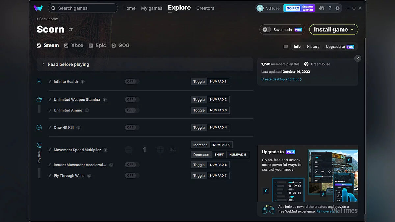The image size is (395, 222).
Task: Select the player category icon in the sidebar
Action: click(x=39, y=81)
